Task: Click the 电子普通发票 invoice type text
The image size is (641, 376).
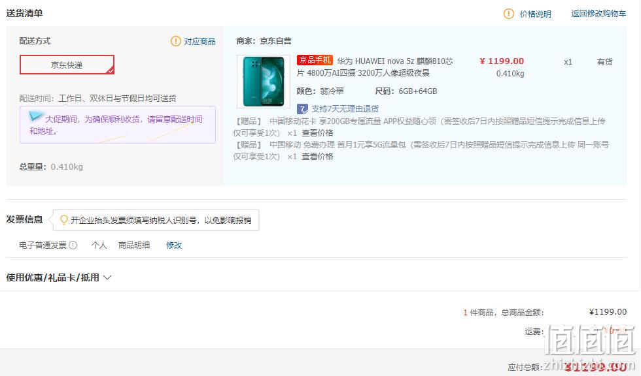Action: [x=43, y=245]
